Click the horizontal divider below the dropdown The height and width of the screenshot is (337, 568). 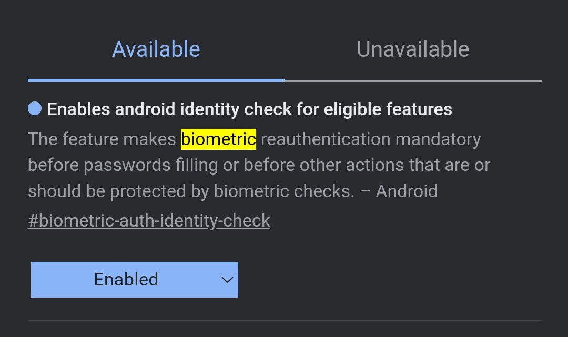point(284,320)
